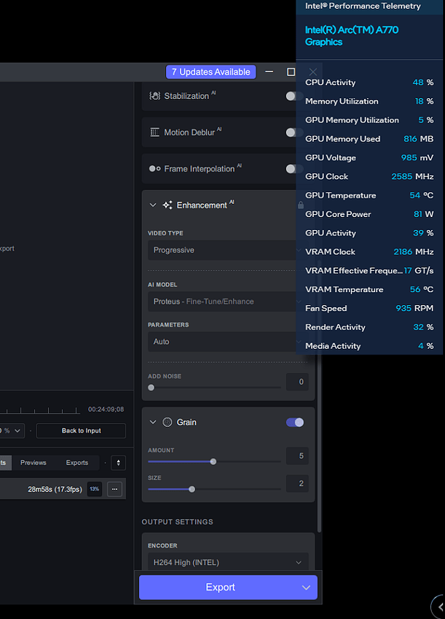Image resolution: width=445 pixels, height=619 pixels.
Task: Click the up-down sort arrows button
Action: 117,462
